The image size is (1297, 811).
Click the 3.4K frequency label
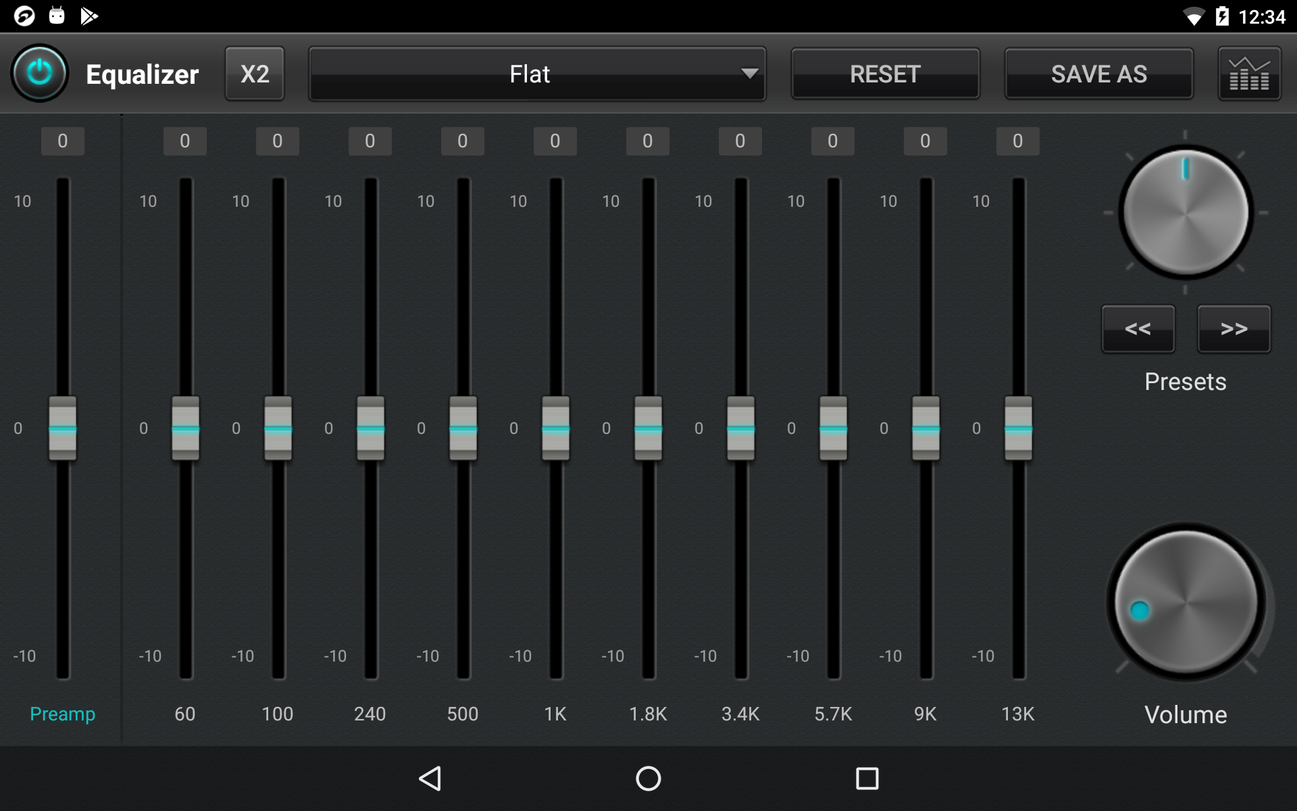pos(740,714)
